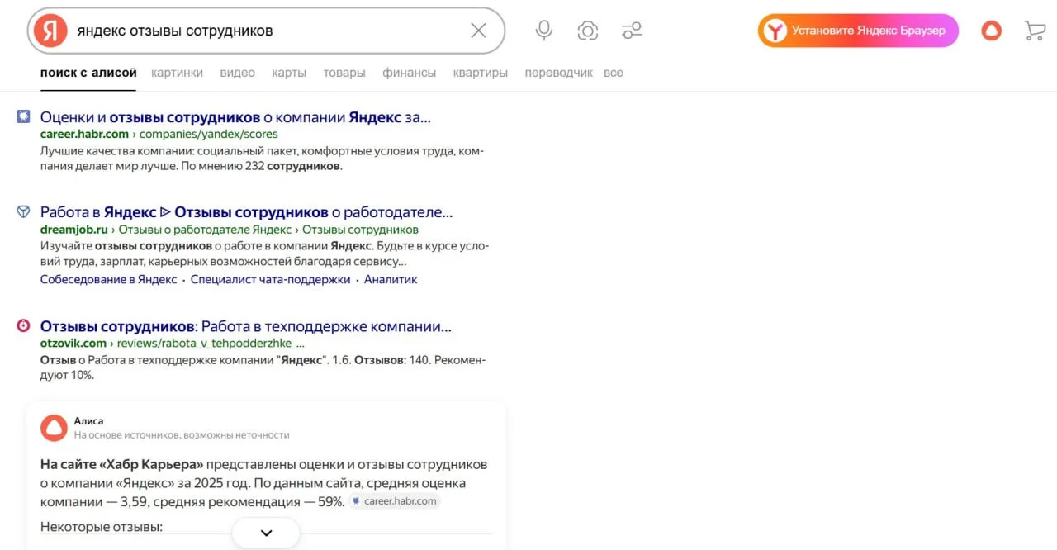Click the otzovik.com result favicon
1057x550 pixels.
pos(22,325)
